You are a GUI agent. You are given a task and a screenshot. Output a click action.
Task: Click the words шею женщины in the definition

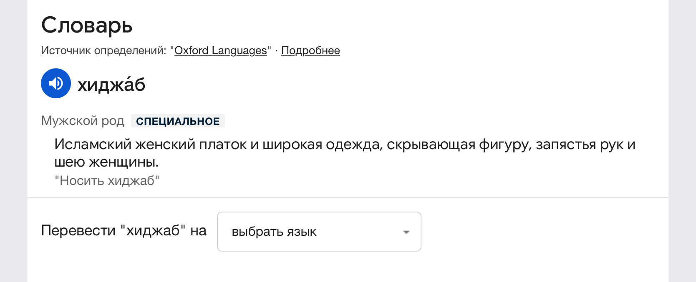(106, 162)
